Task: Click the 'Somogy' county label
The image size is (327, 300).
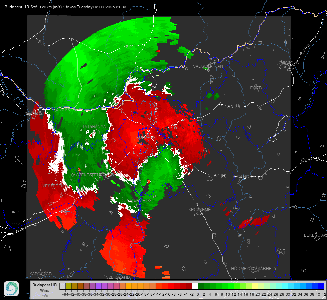Action: point(67,246)
